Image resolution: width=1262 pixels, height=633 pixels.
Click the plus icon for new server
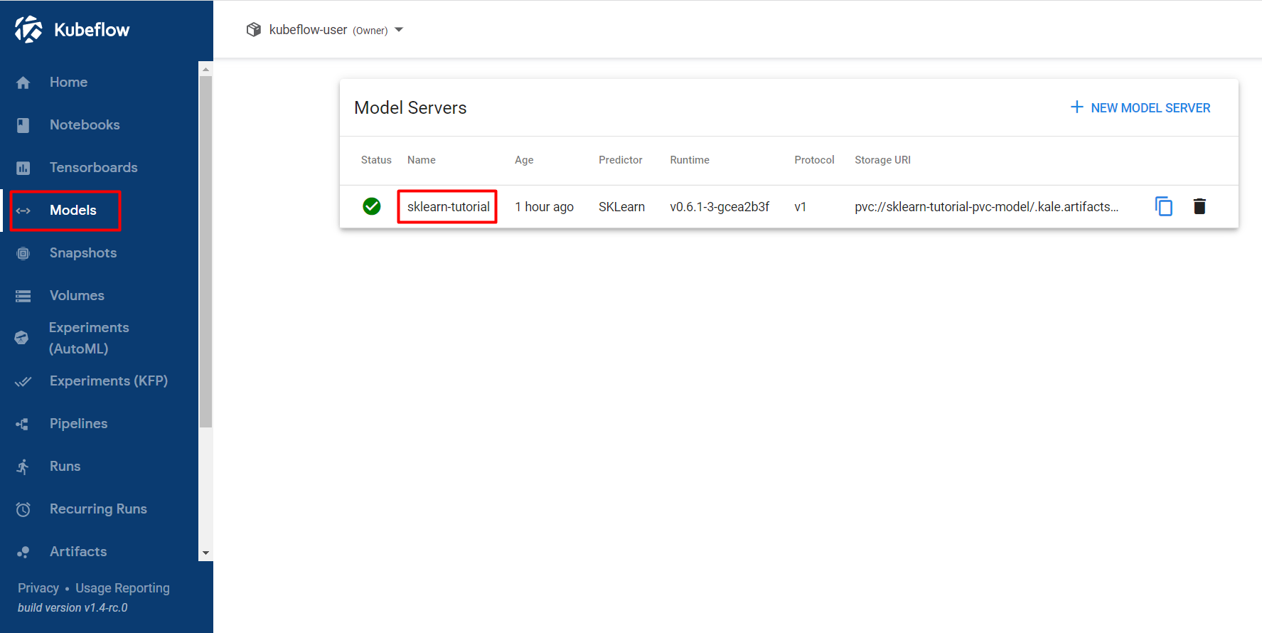point(1077,107)
